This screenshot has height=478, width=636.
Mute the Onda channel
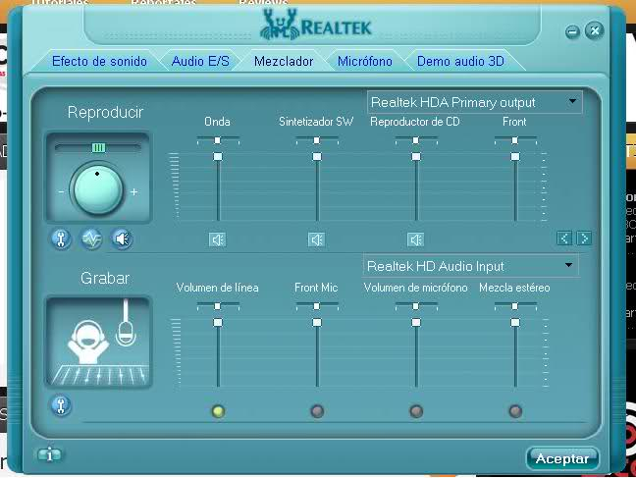218,239
